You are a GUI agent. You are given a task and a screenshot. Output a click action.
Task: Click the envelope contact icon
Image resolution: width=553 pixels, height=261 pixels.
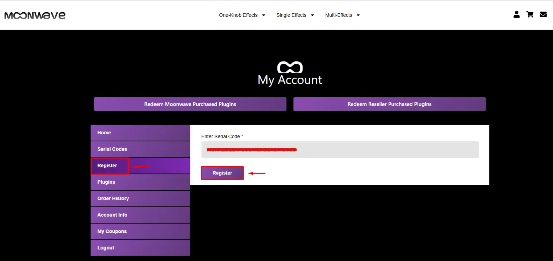tap(543, 14)
